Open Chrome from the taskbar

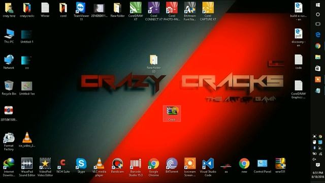(x=318, y=46)
